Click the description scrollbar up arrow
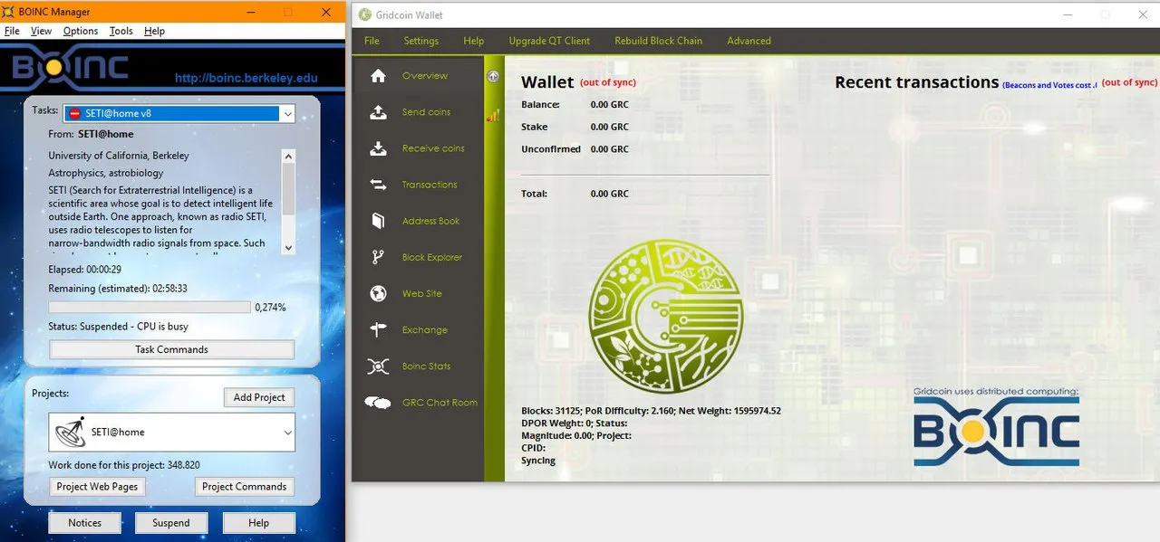1160x542 pixels. (x=289, y=157)
